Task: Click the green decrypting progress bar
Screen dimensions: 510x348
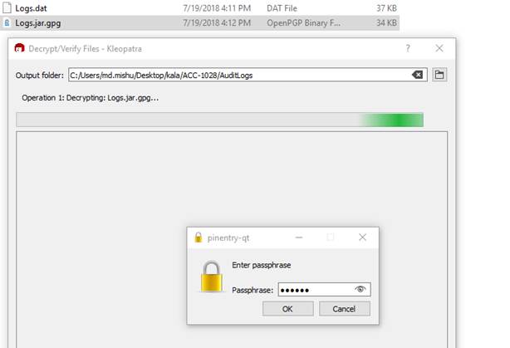Action: click(220, 120)
